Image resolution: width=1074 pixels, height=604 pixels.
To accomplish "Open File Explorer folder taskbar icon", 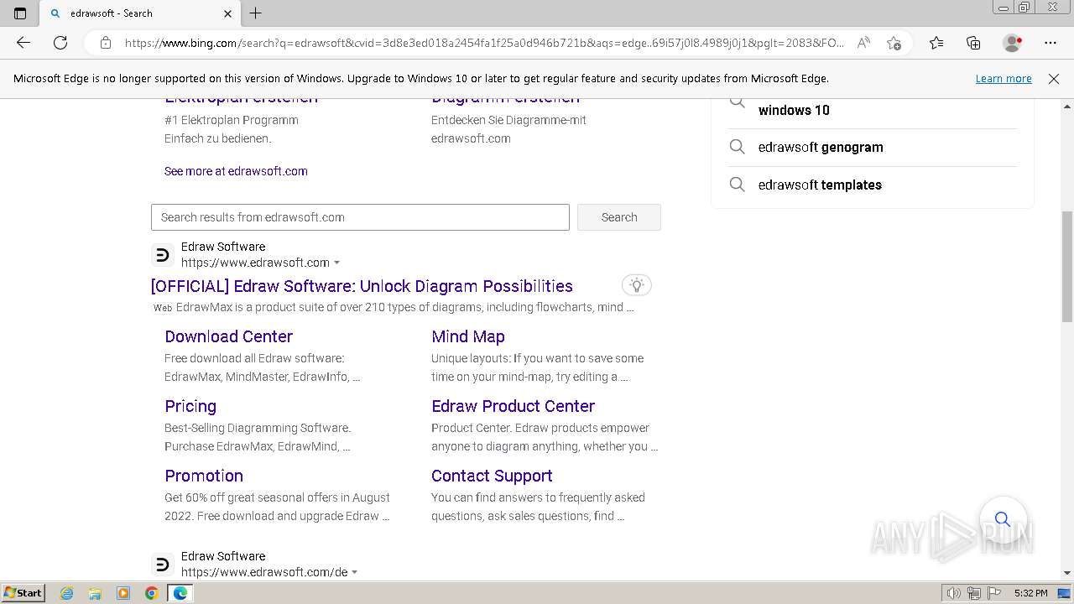I will (95, 593).
